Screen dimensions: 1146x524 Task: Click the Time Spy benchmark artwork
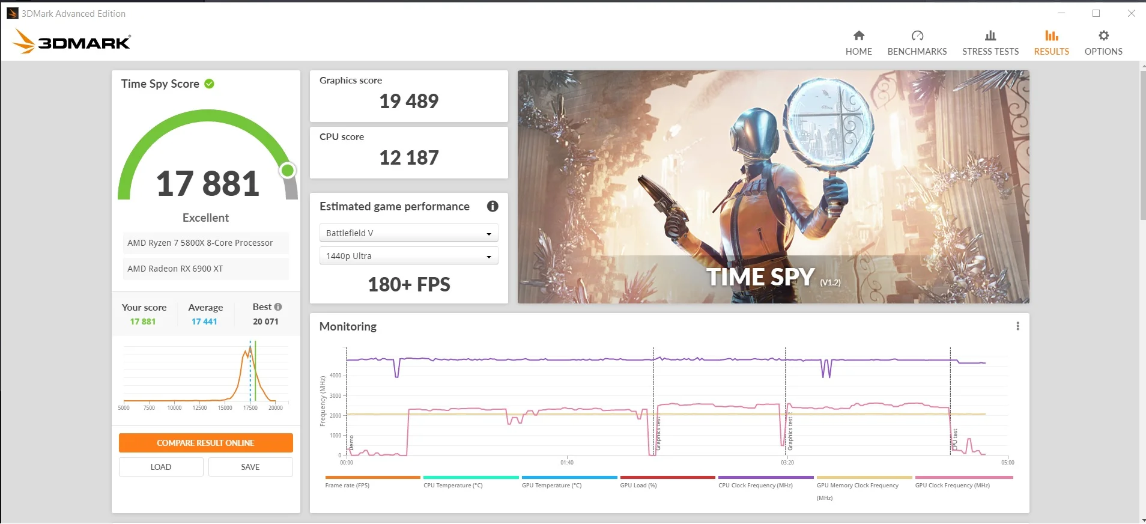(x=774, y=187)
